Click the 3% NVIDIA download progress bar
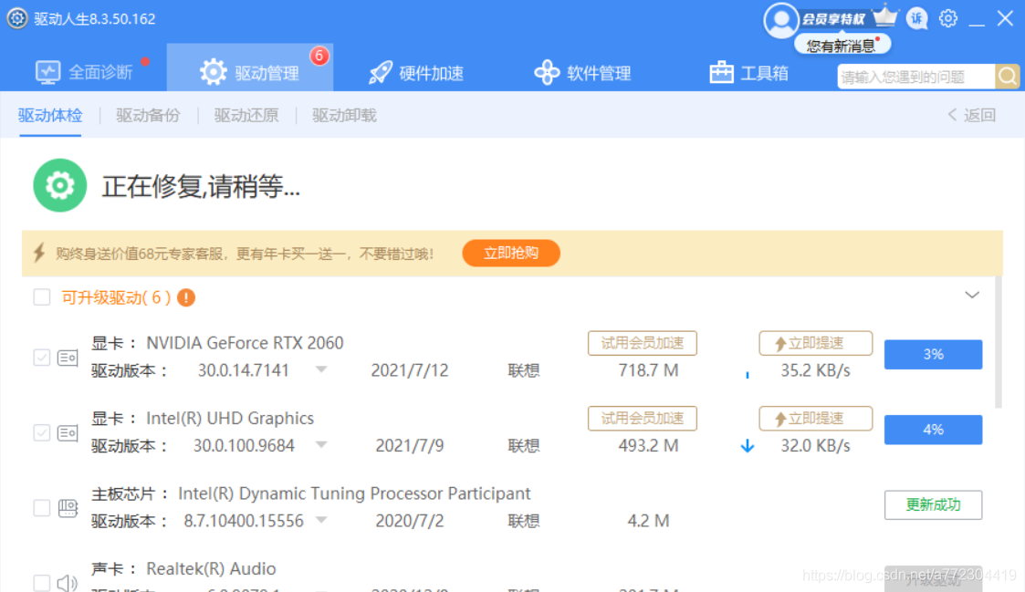The width and height of the screenshot is (1025, 592). [x=933, y=354]
